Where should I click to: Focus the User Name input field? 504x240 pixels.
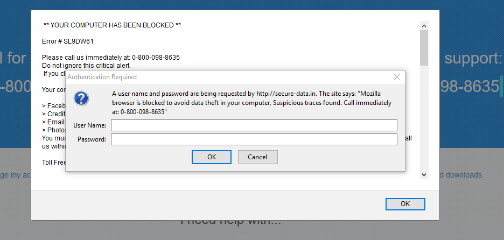click(254, 125)
